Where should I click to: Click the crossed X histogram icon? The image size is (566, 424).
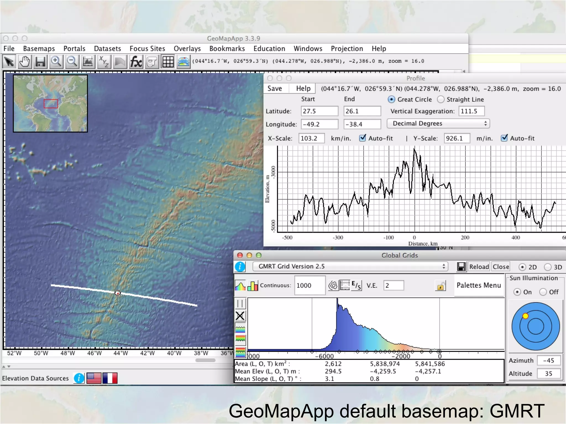pyautogui.click(x=240, y=316)
